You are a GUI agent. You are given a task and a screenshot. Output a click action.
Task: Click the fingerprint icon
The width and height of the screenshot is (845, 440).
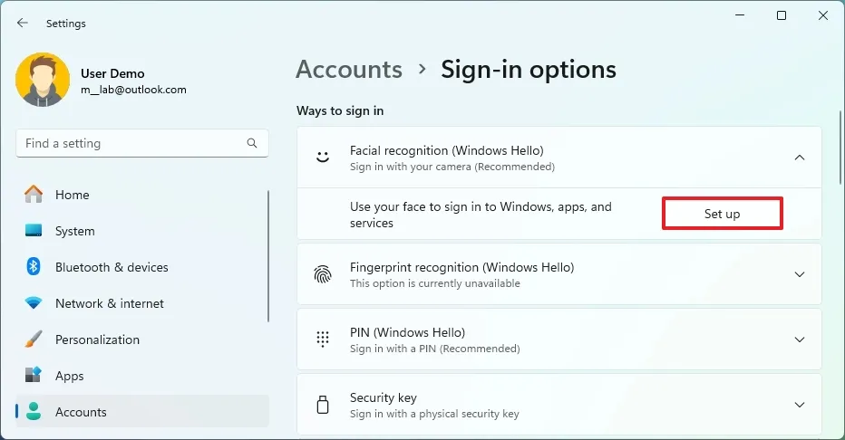322,274
